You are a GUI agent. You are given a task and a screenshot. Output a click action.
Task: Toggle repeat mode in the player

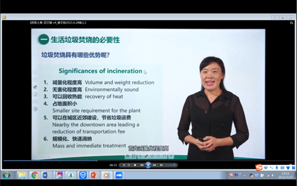[x=129, y=165]
